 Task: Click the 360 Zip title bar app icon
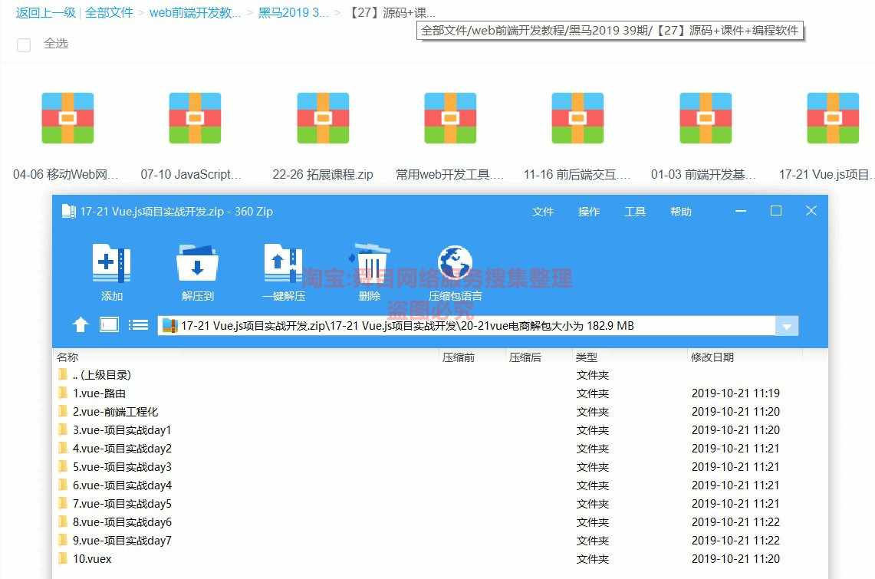[69, 212]
